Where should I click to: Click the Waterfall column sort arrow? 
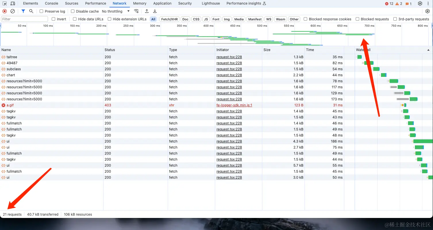(x=428, y=50)
